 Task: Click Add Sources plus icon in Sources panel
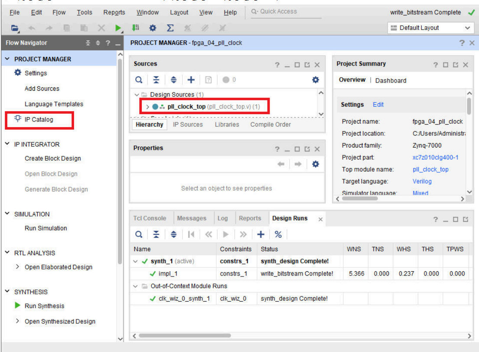click(191, 80)
